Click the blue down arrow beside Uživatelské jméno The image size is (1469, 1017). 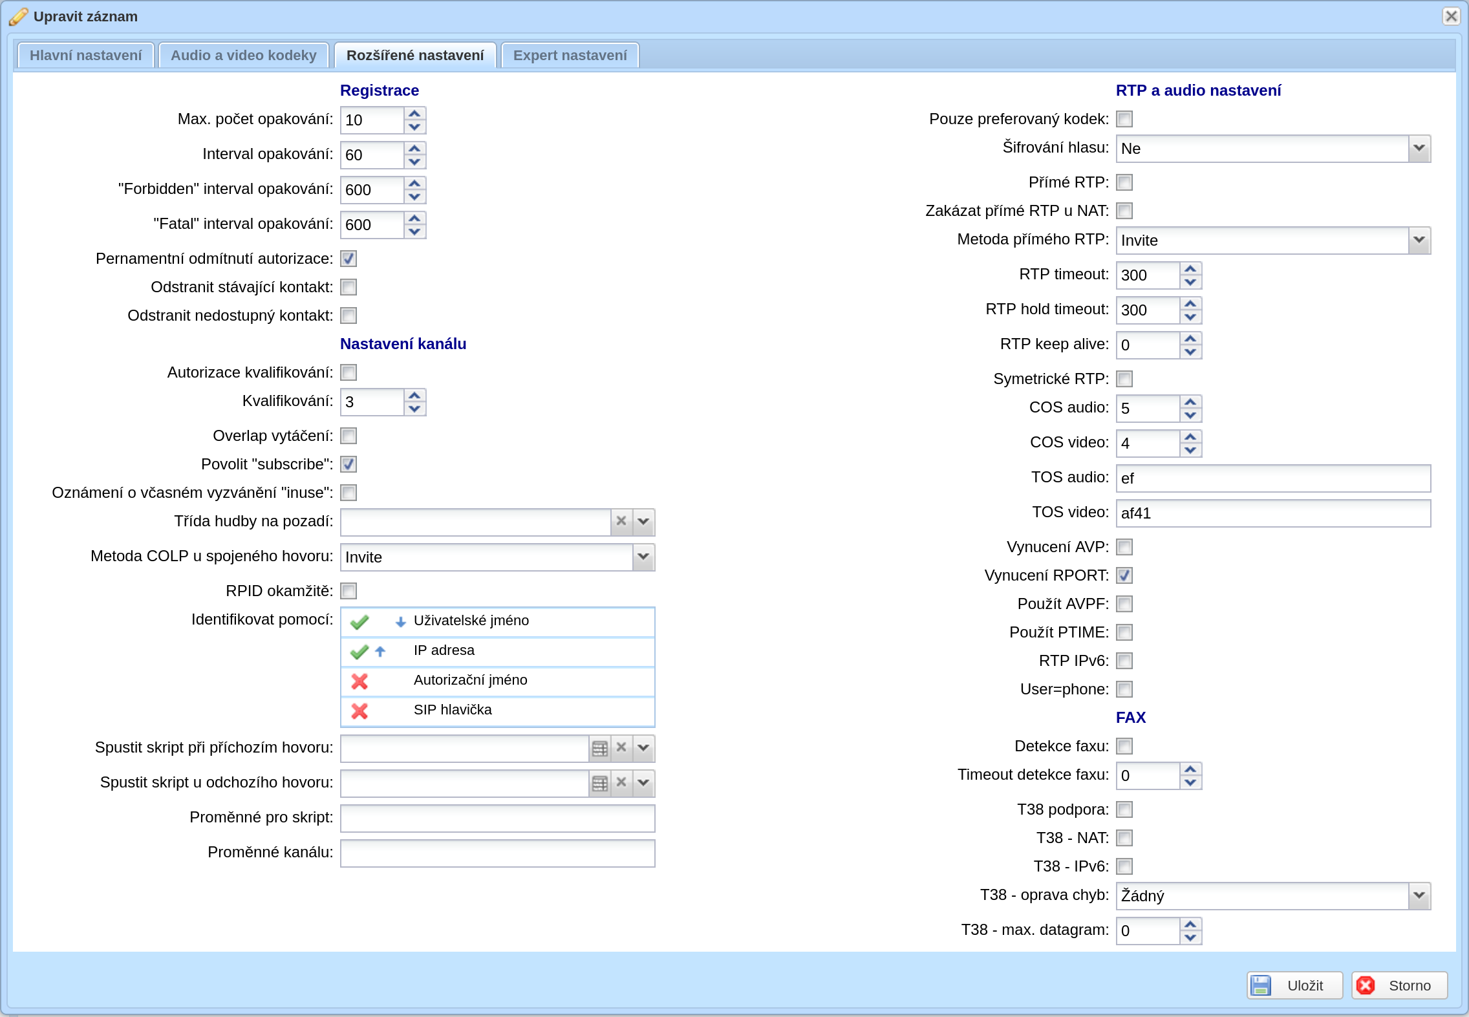click(x=400, y=621)
